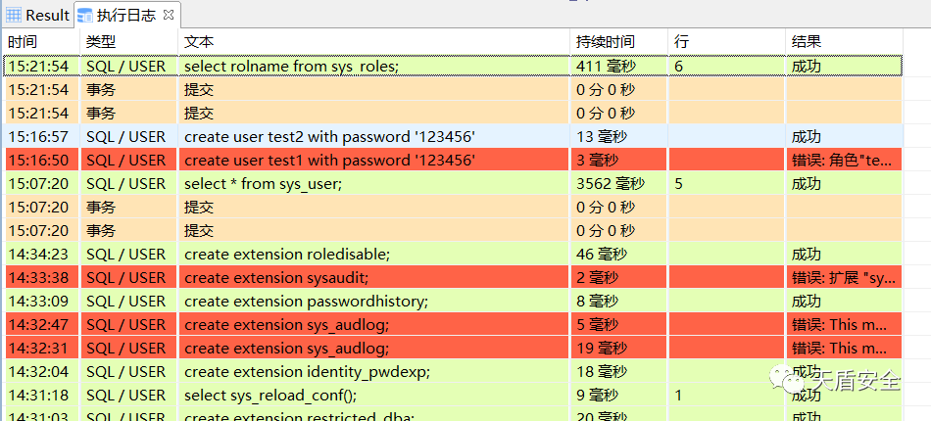Sort by the 持续时间 column header
Screen dimensions: 931x421
(x=605, y=42)
